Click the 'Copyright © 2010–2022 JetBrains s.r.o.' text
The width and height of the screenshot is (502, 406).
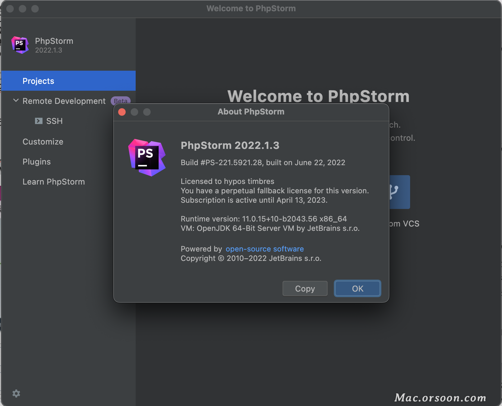point(251,258)
